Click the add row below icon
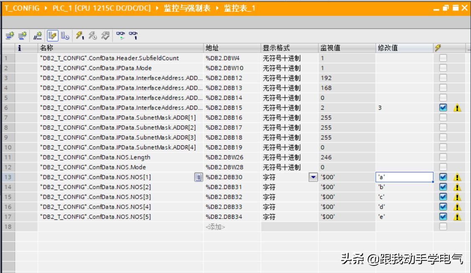 (21, 35)
